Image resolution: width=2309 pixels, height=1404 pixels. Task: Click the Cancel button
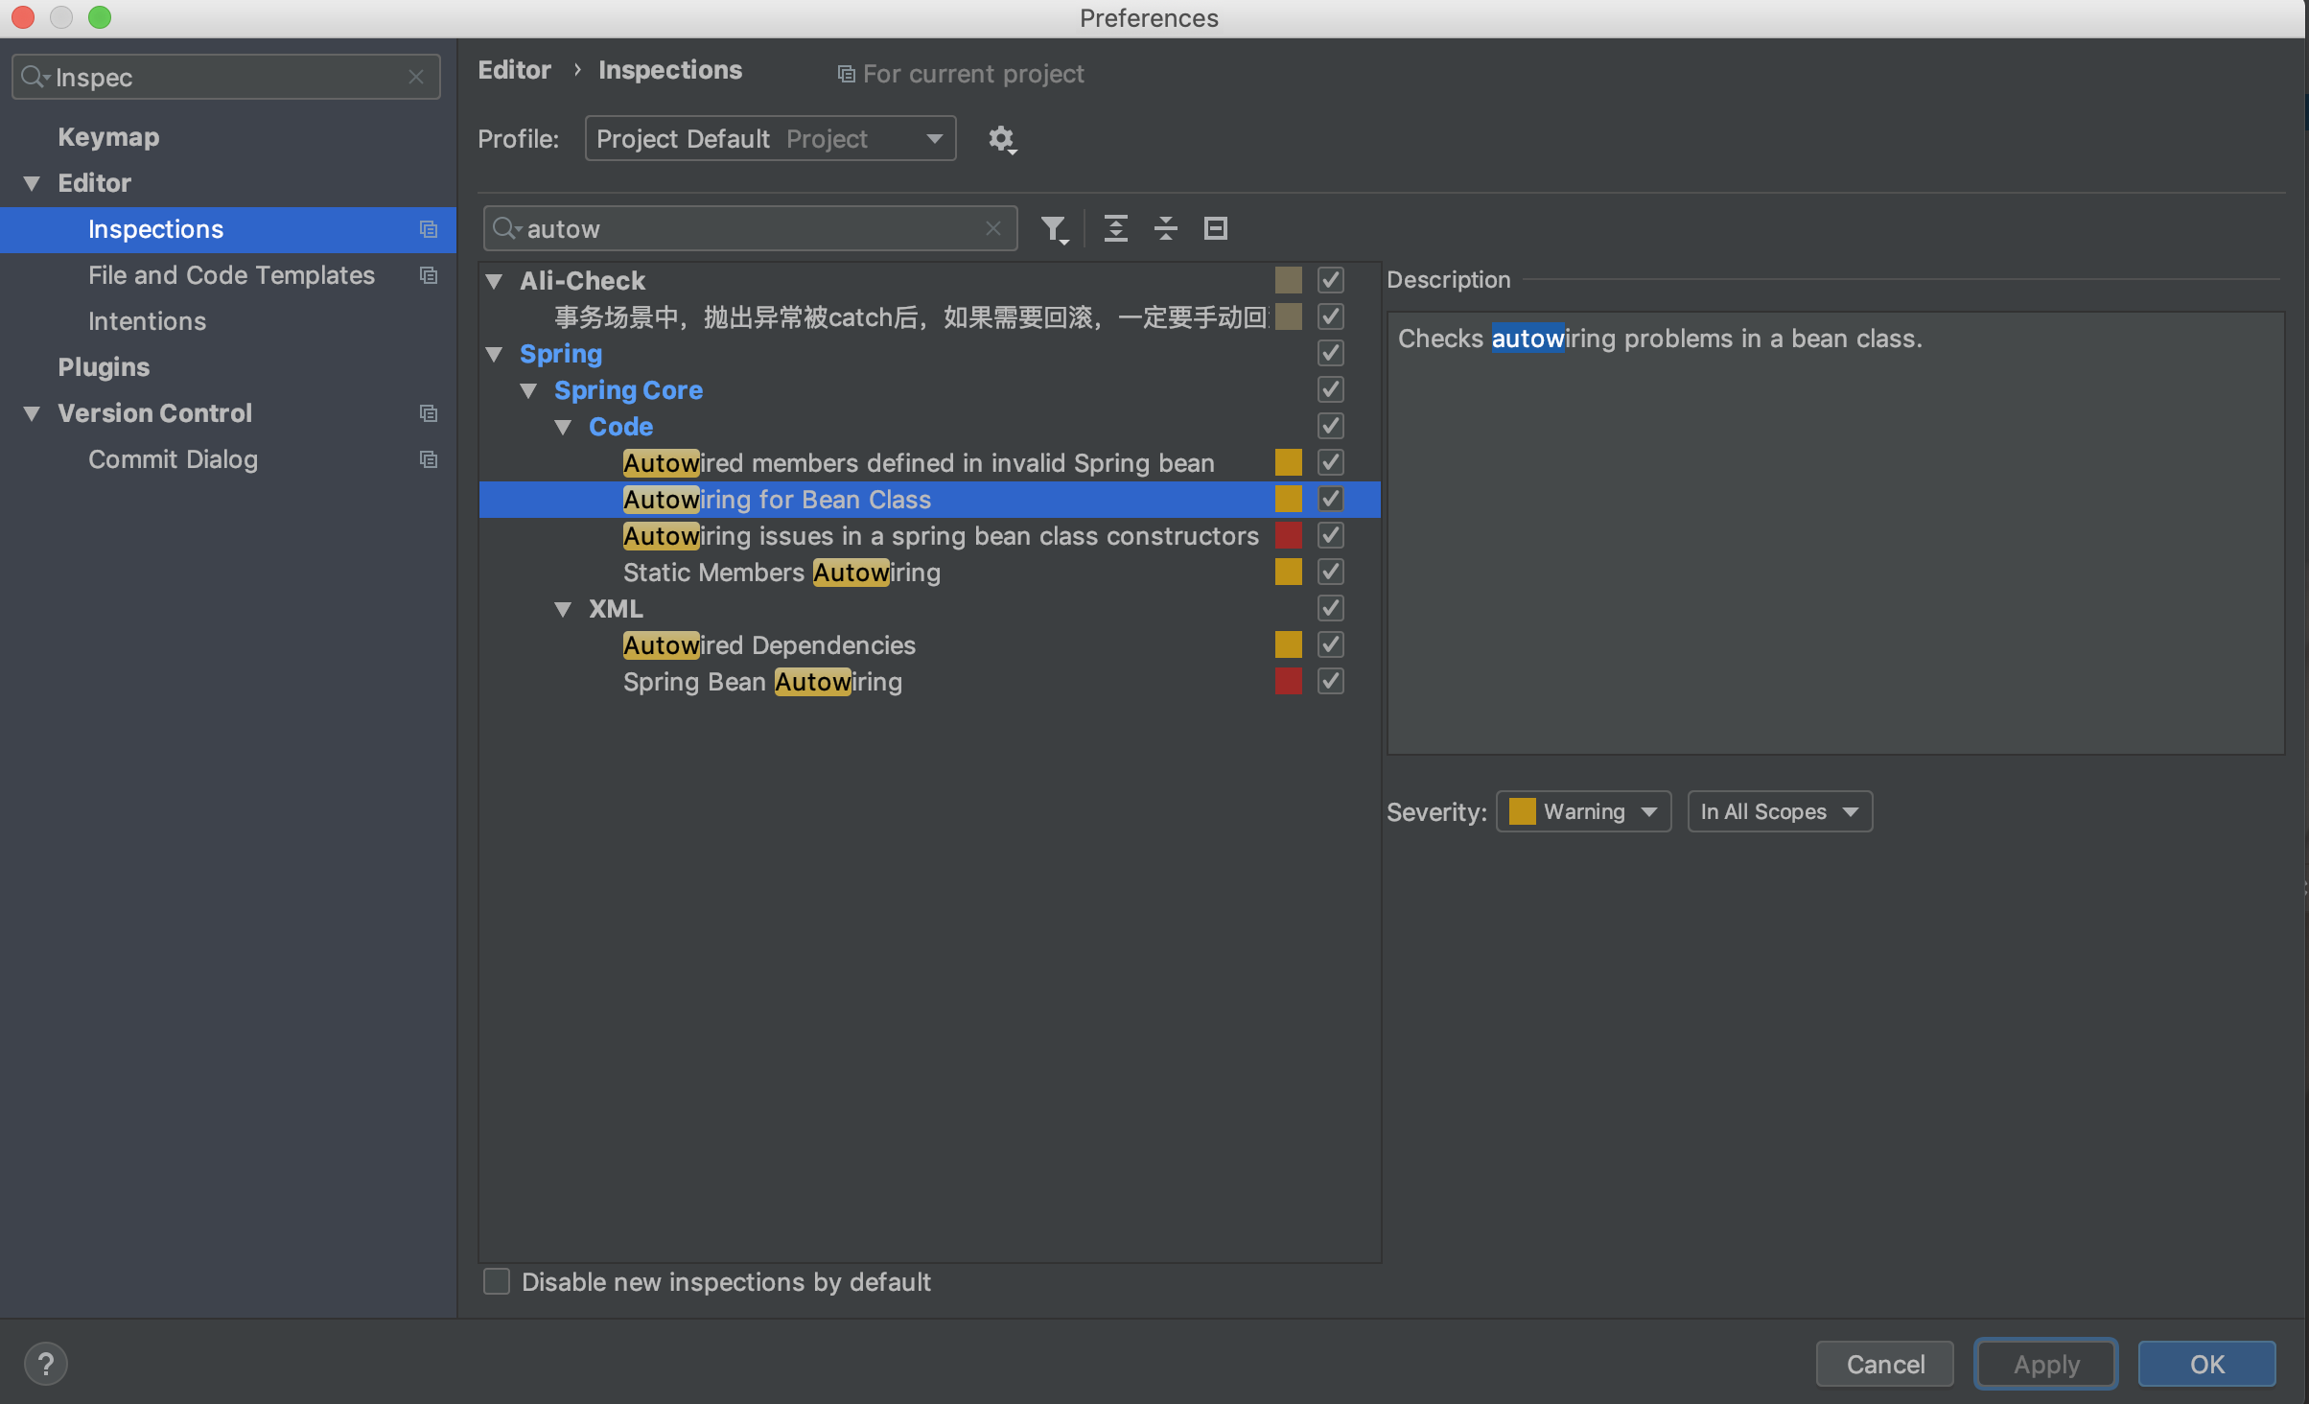[1884, 1363]
